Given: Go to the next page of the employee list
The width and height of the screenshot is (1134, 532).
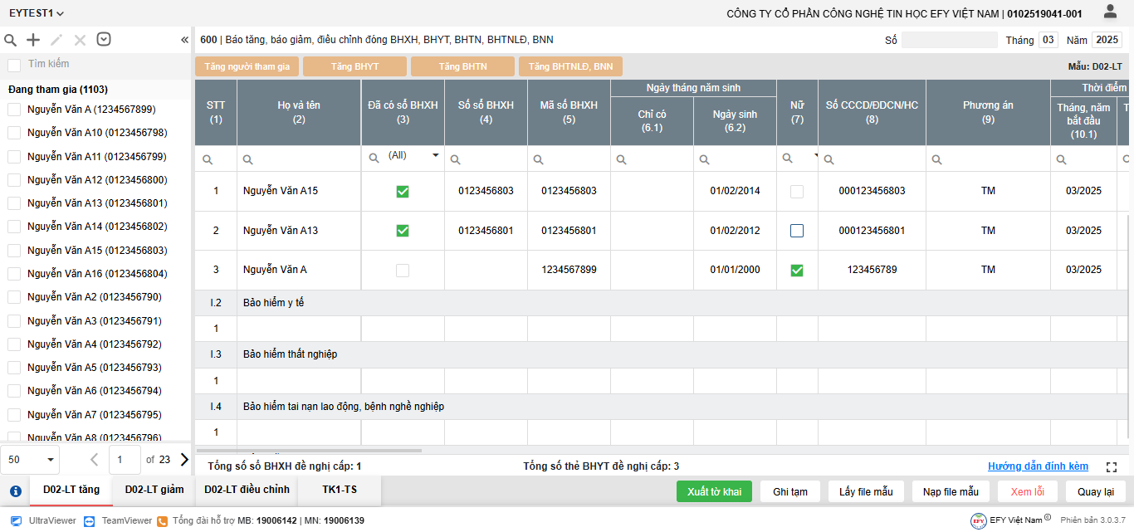Looking at the screenshot, I should click(x=184, y=459).
